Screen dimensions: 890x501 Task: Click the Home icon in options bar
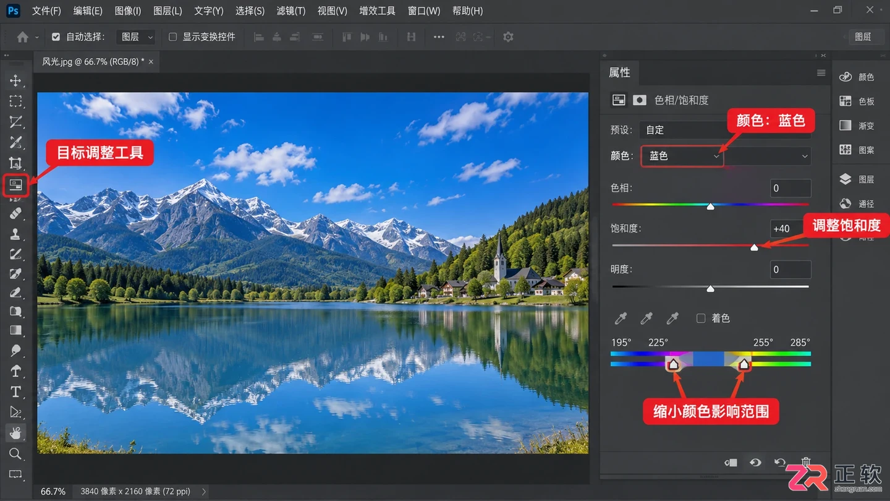(x=23, y=37)
